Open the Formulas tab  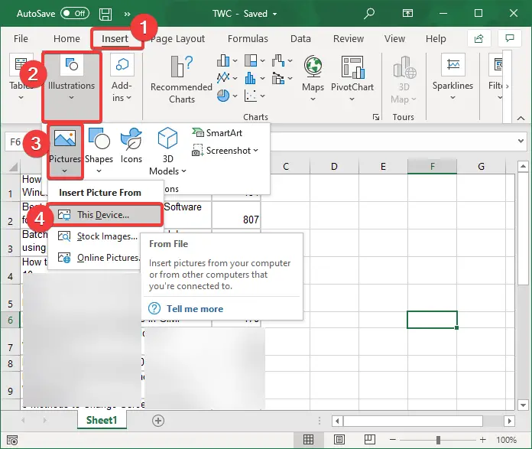click(x=248, y=39)
